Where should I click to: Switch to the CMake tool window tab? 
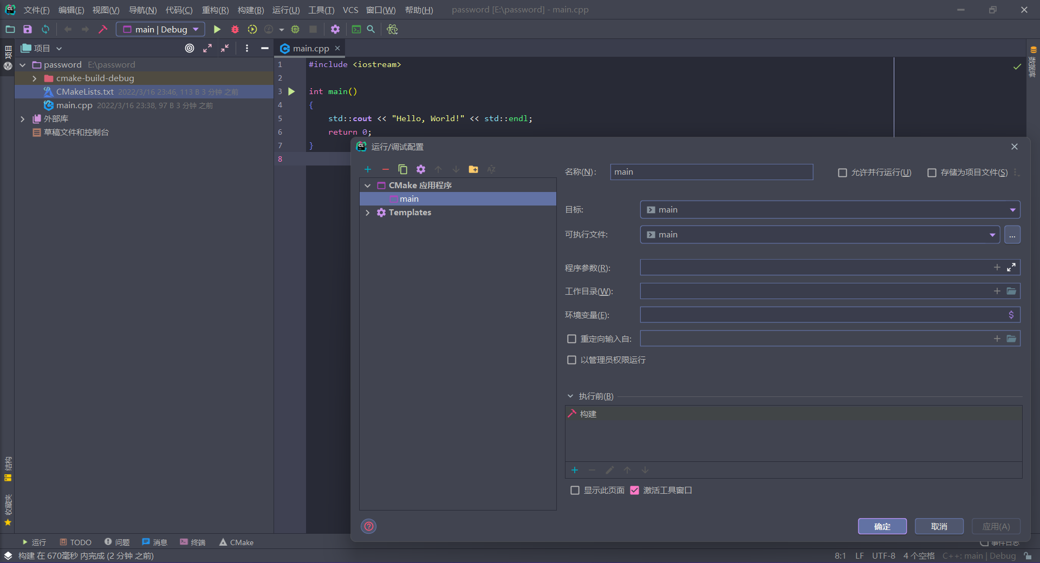236,542
